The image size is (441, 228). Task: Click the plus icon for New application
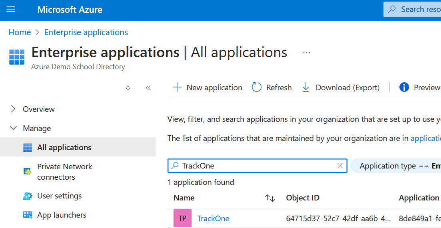[x=177, y=87]
